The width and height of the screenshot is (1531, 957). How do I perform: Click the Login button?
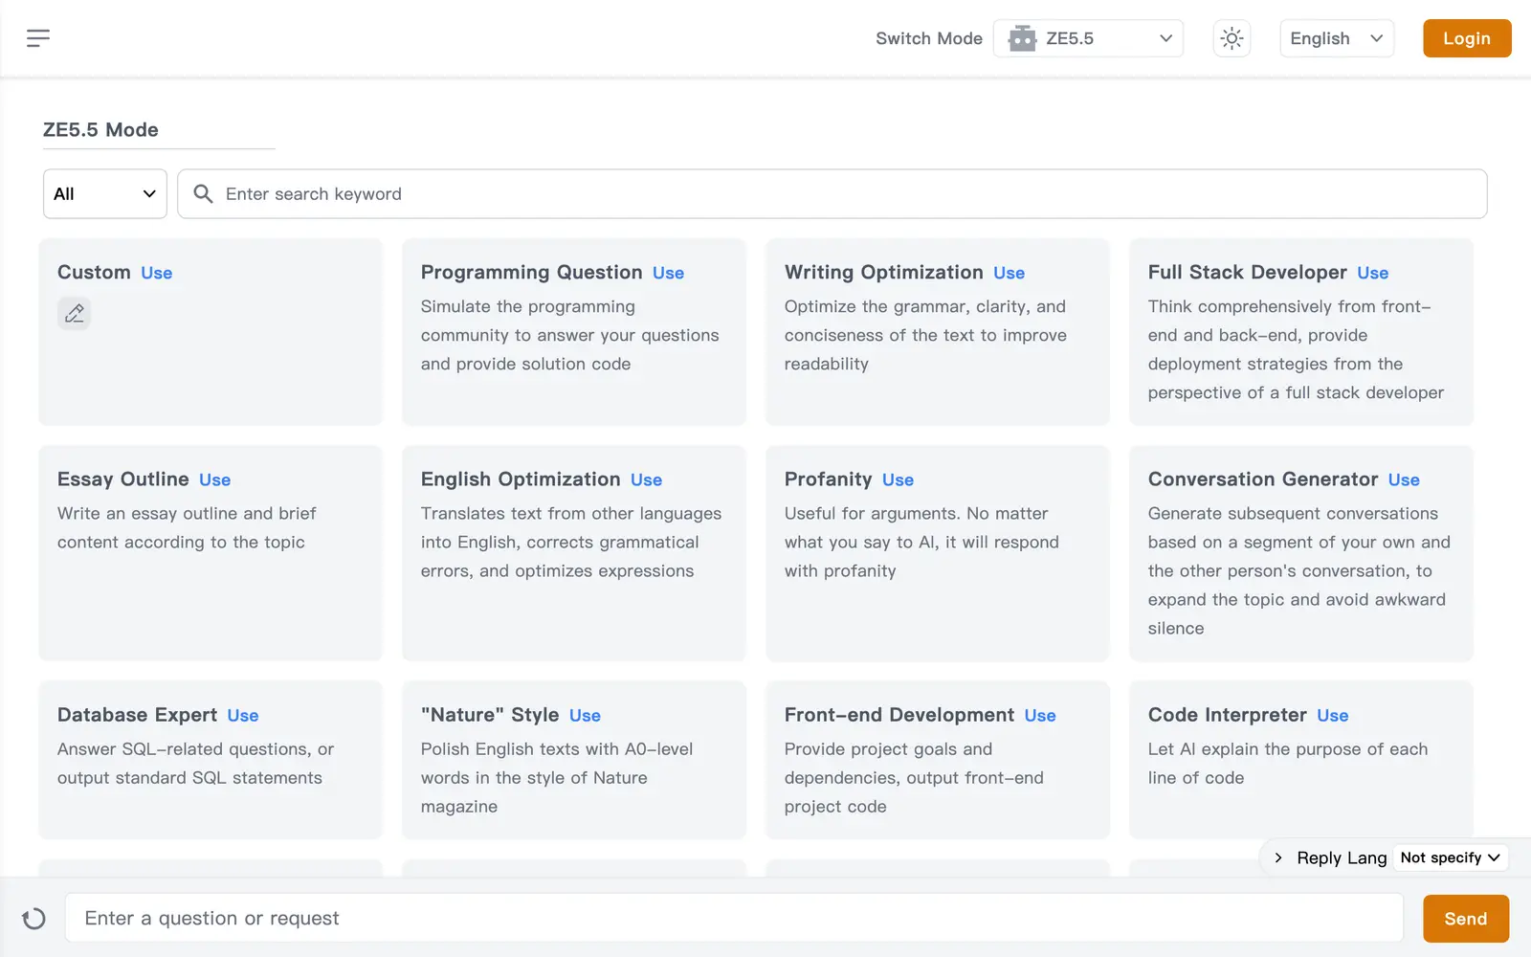[1467, 38]
